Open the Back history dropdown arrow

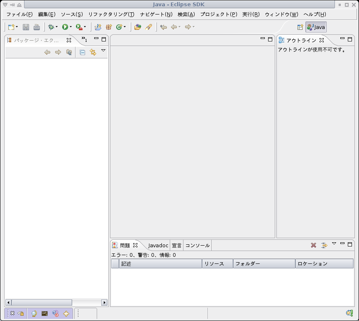(179, 27)
